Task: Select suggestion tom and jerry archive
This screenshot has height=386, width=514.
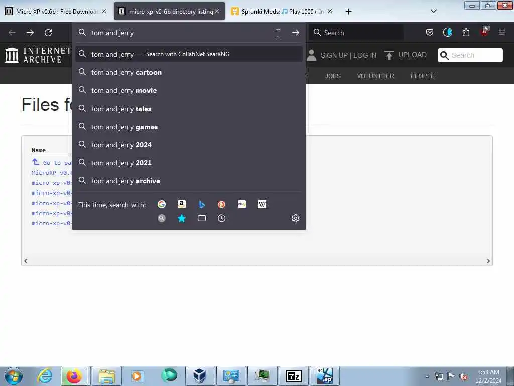Action: pyautogui.click(x=189, y=181)
